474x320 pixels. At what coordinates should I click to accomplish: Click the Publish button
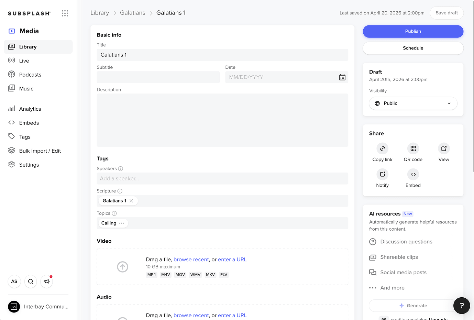[x=413, y=31]
